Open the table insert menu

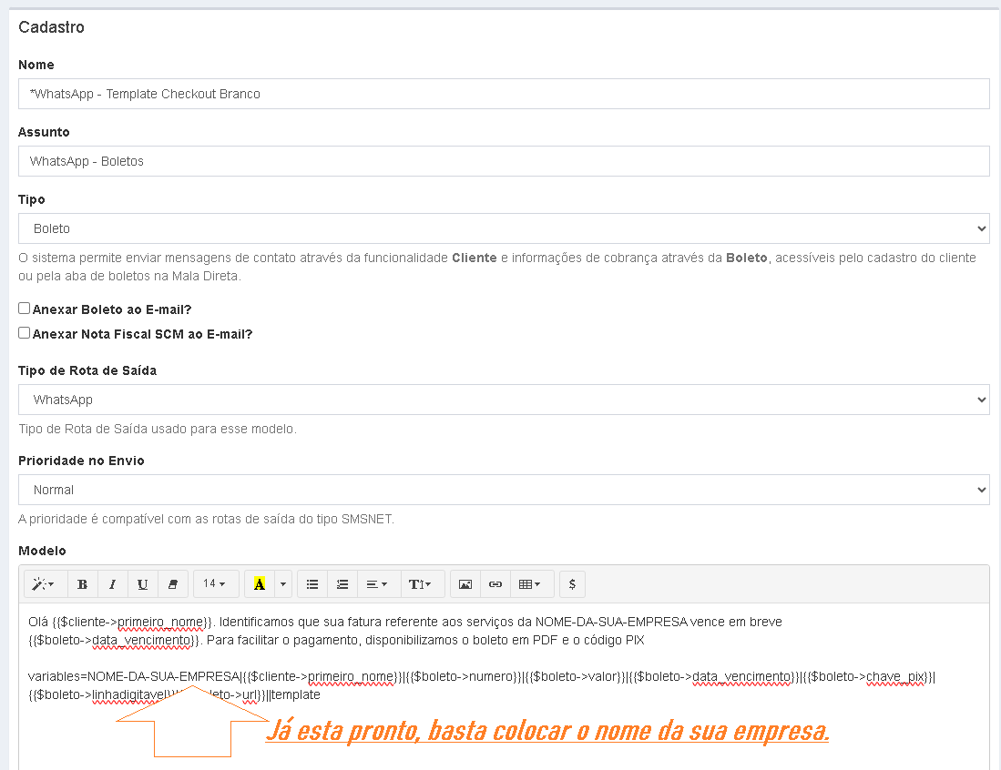529,584
